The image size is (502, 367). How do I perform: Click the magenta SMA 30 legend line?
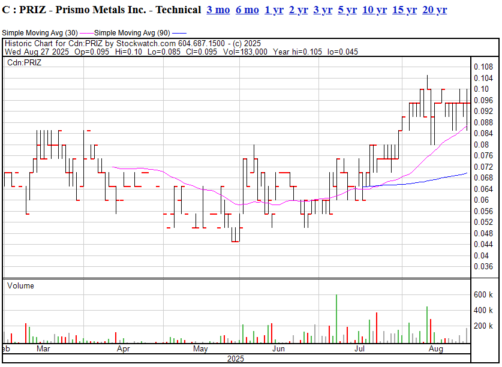pos(86,33)
